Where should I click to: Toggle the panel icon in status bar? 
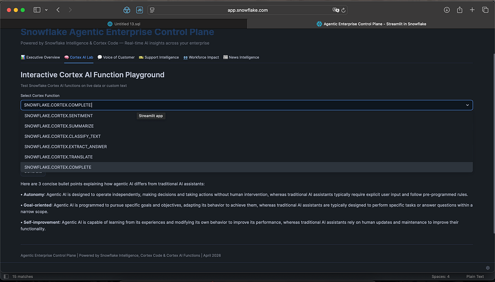click(6, 277)
